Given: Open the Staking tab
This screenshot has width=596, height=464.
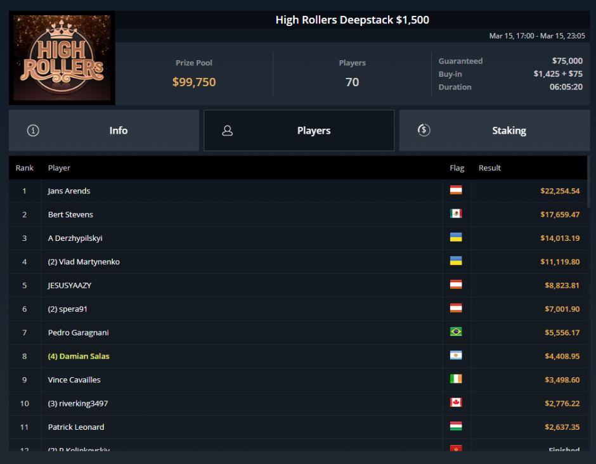Looking at the screenshot, I should [x=495, y=131].
